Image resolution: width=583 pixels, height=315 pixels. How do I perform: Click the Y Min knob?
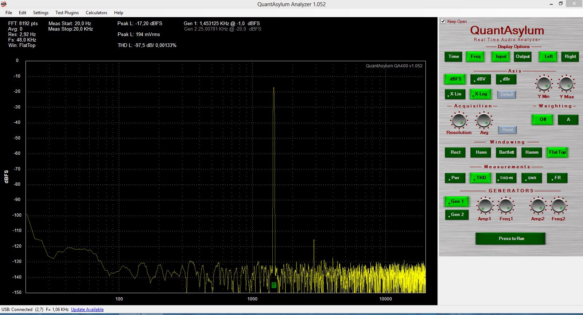coord(544,83)
